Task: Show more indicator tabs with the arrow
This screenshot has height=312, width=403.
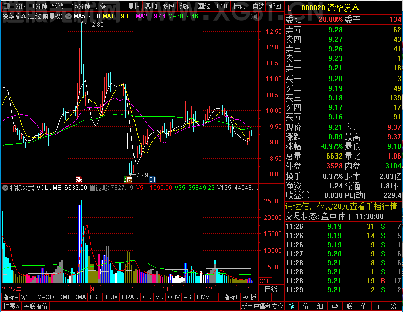Action: coord(214,297)
